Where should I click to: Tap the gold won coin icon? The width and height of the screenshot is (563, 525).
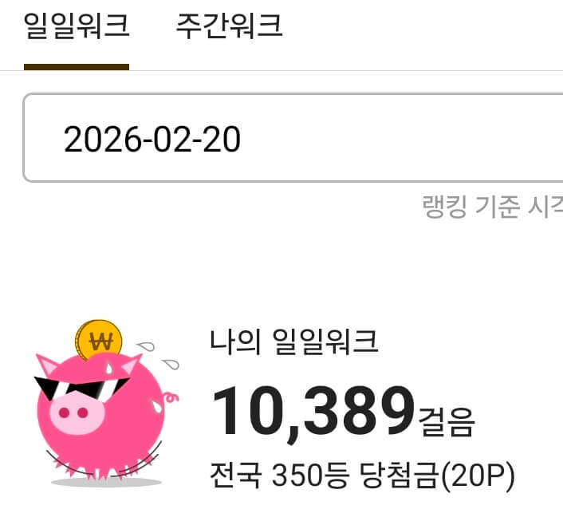point(98,340)
